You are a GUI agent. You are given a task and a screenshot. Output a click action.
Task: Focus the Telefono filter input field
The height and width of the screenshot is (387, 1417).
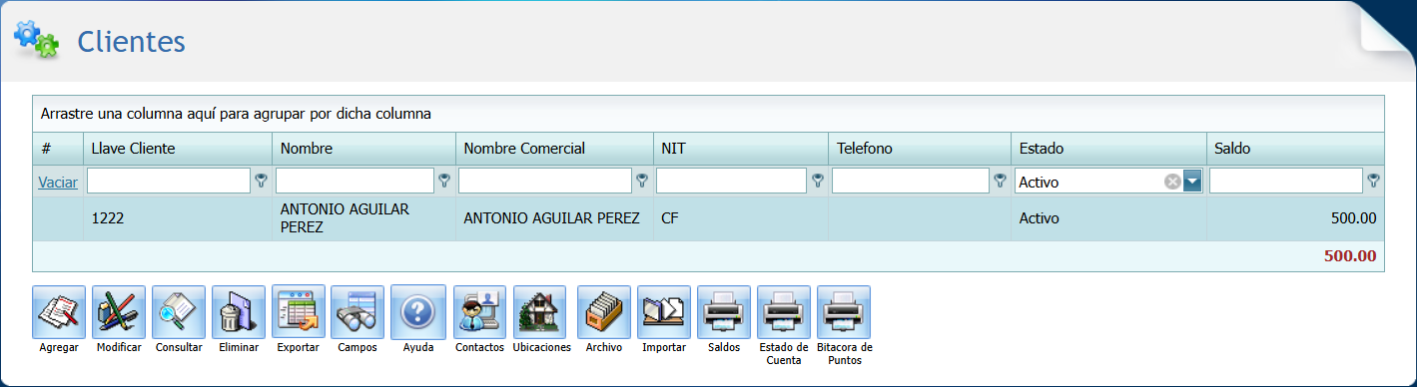pyautogui.click(x=910, y=181)
